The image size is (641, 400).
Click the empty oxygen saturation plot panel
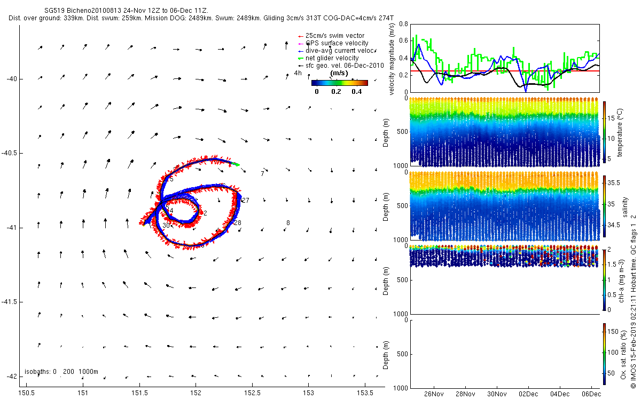[x=504, y=354]
